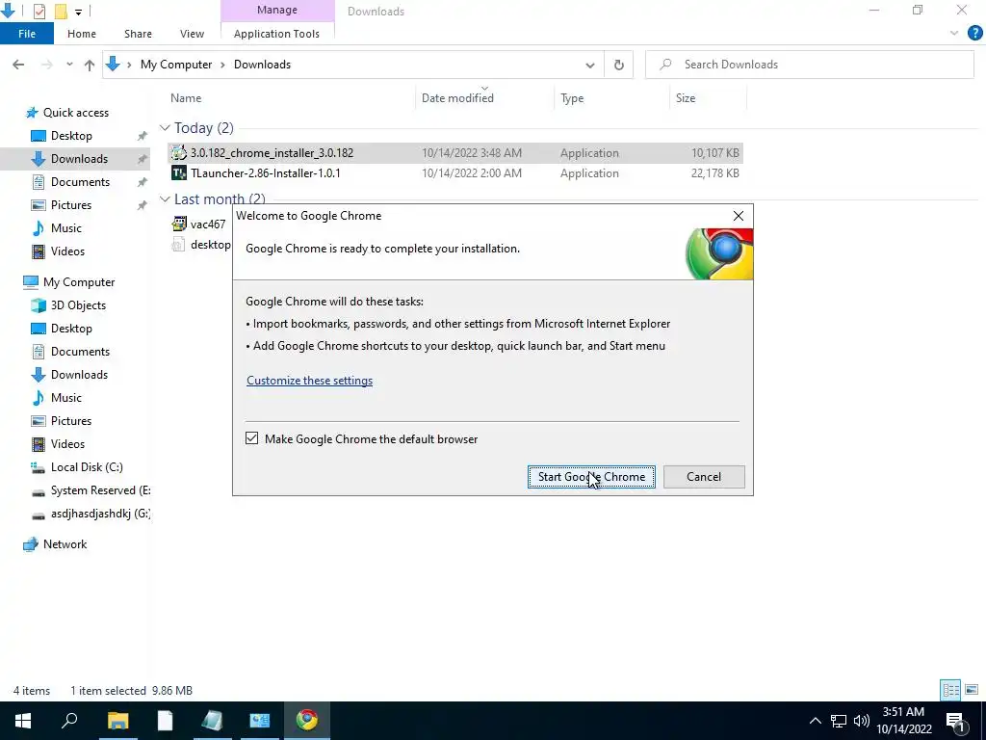Click Start Google Chrome button
986x740 pixels.
click(591, 476)
